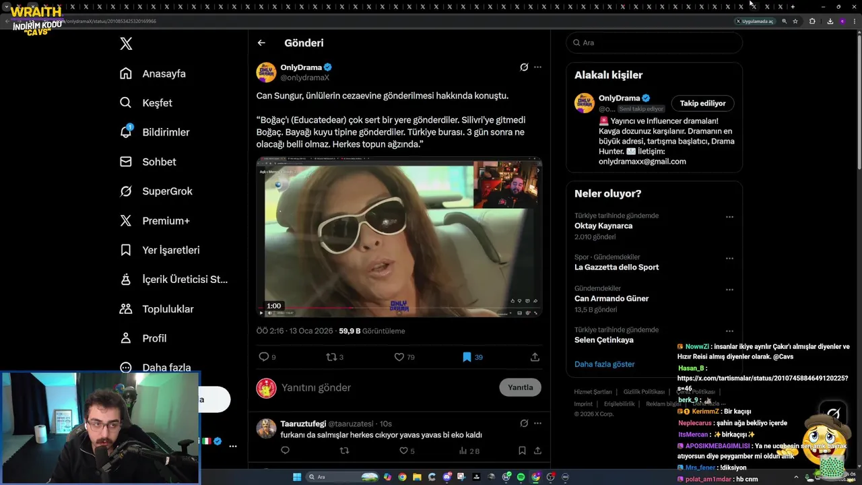Viewport: 862px width, 485px height.
Task: Repost the post with 3 reposts
Action: click(x=335, y=357)
